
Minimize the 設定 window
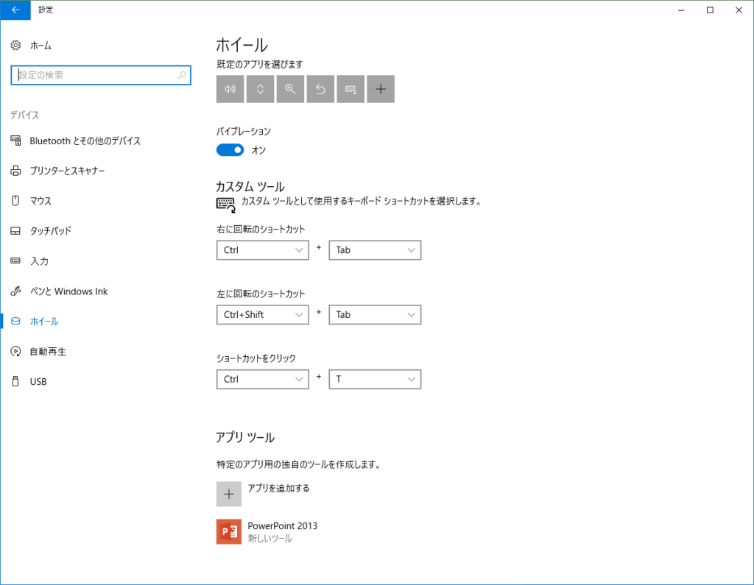point(681,10)
